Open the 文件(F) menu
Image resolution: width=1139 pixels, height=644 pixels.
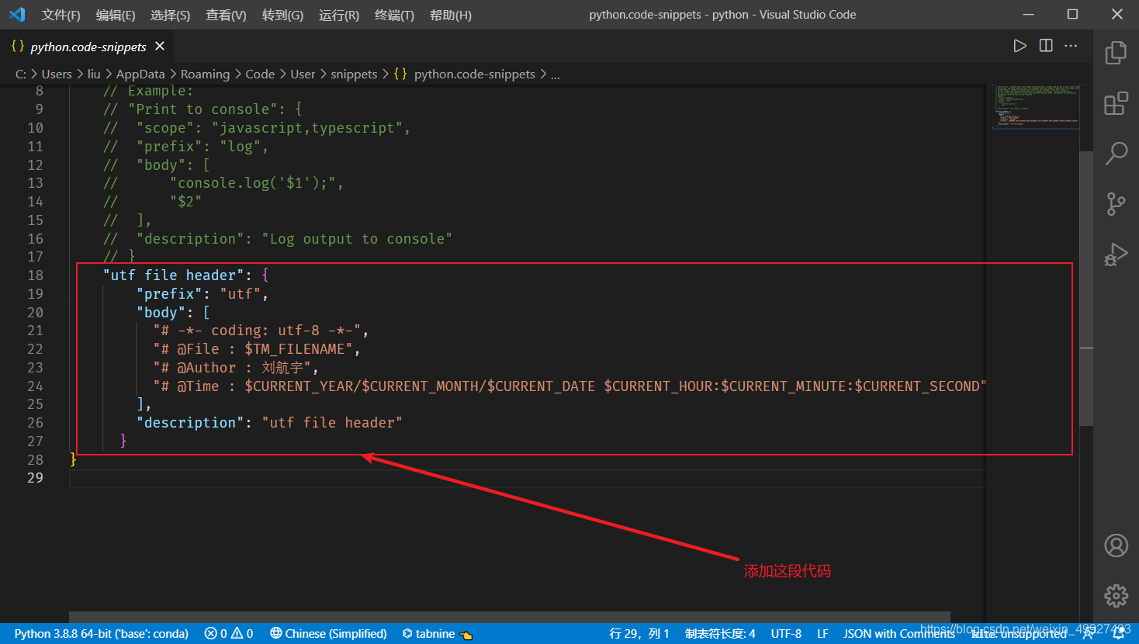(61, 15)
